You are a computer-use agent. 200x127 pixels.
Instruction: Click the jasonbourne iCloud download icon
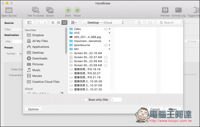(x=106, y=45)
